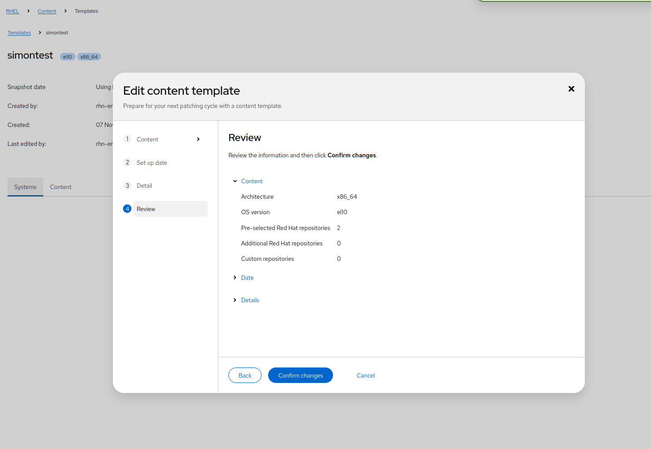Go back with the Back button

point(245,375)
